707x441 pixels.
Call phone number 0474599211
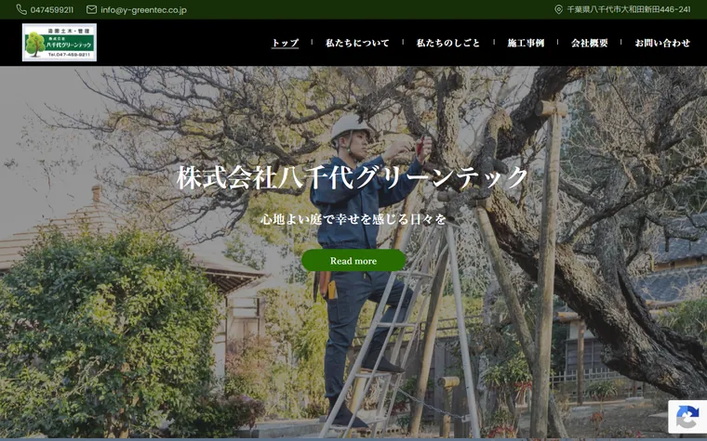coord(52,10)
